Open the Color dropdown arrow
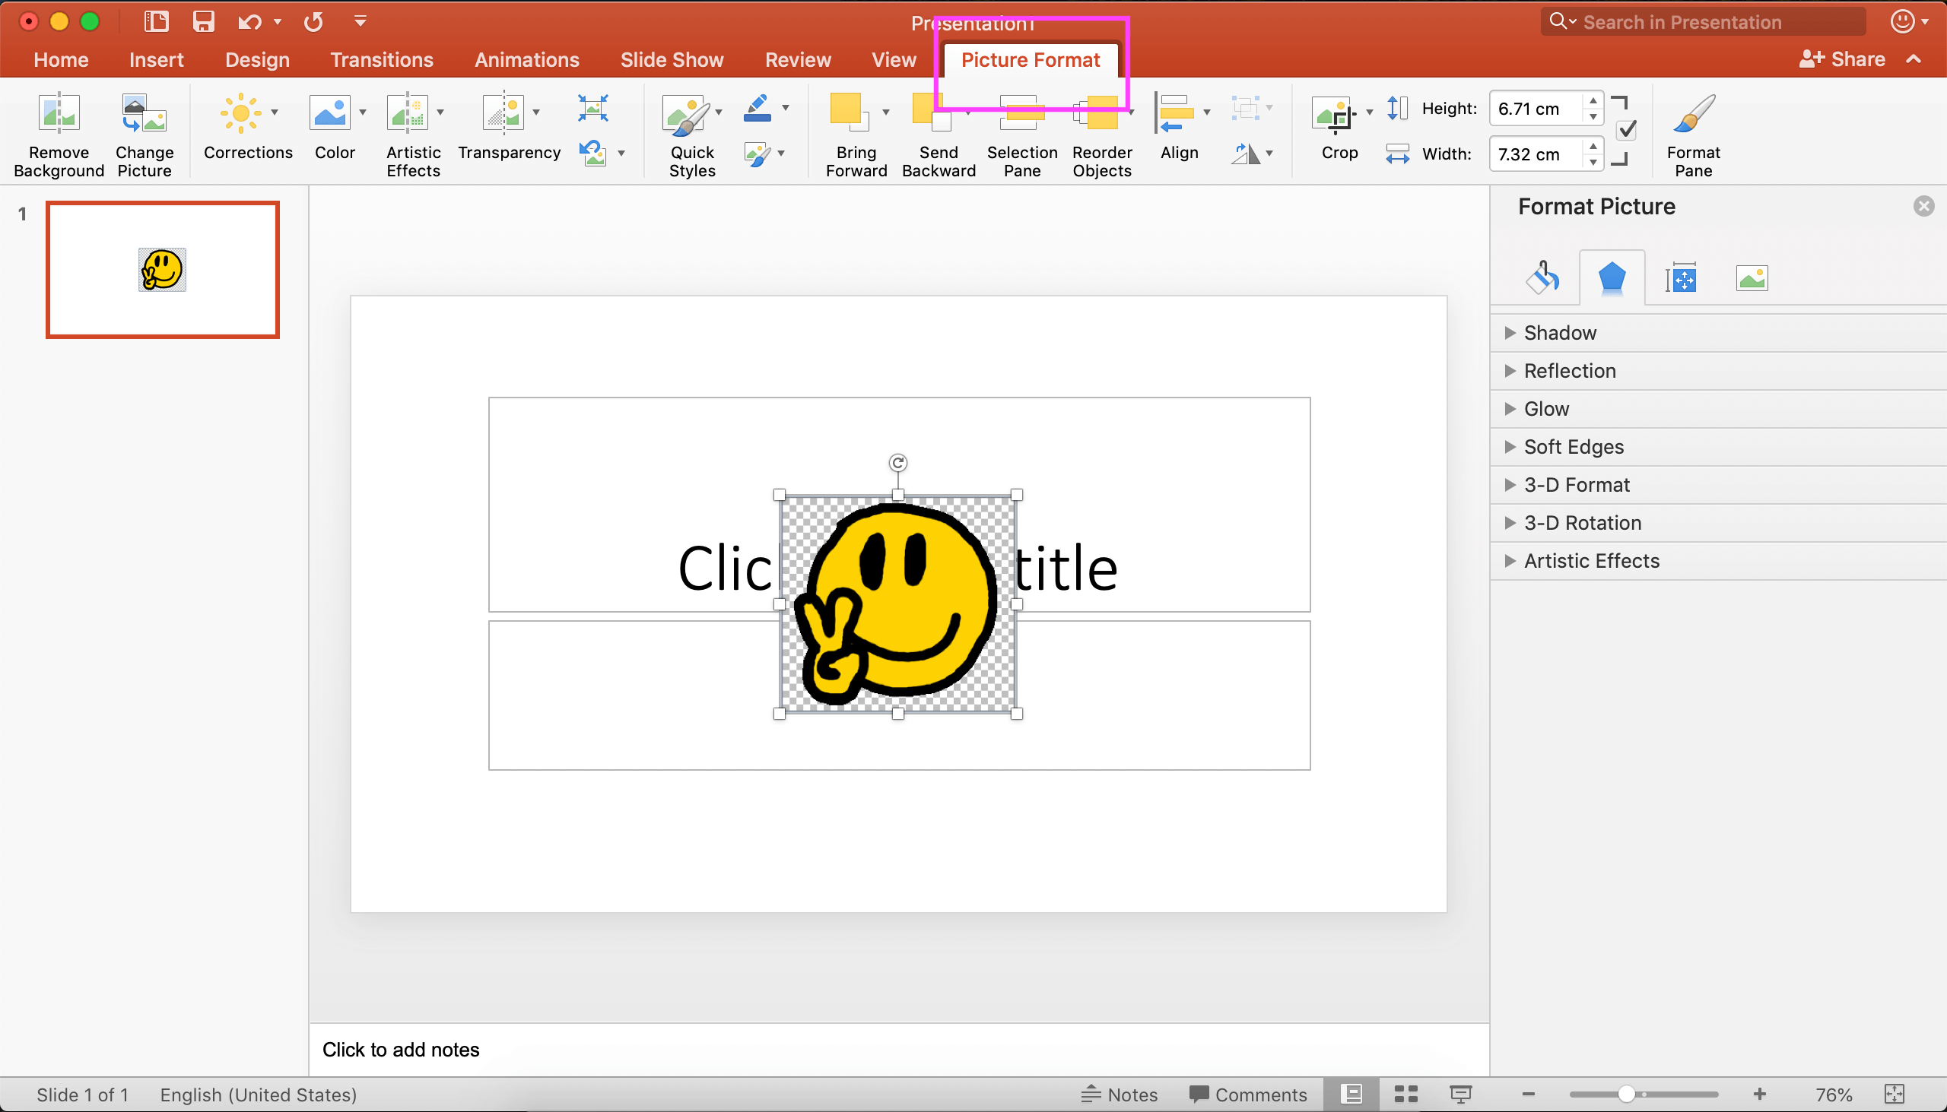Screen dimensions: 1947x1112 pyautogui.click(x=363, y=111)
